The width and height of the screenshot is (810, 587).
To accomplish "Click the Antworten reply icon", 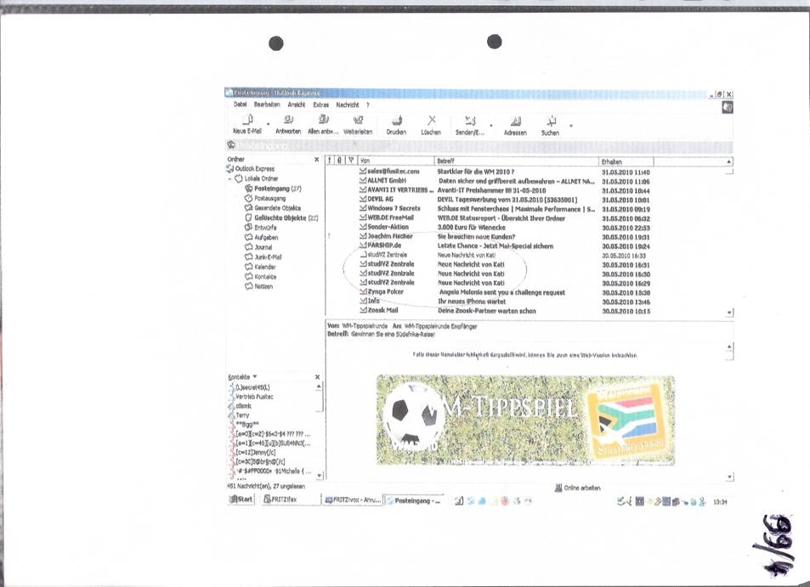I will [x=288, y=121].
